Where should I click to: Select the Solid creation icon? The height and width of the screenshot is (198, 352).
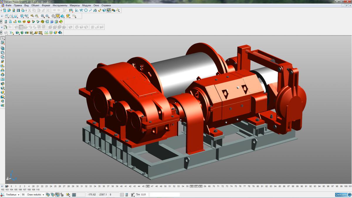tap(104, 10)
